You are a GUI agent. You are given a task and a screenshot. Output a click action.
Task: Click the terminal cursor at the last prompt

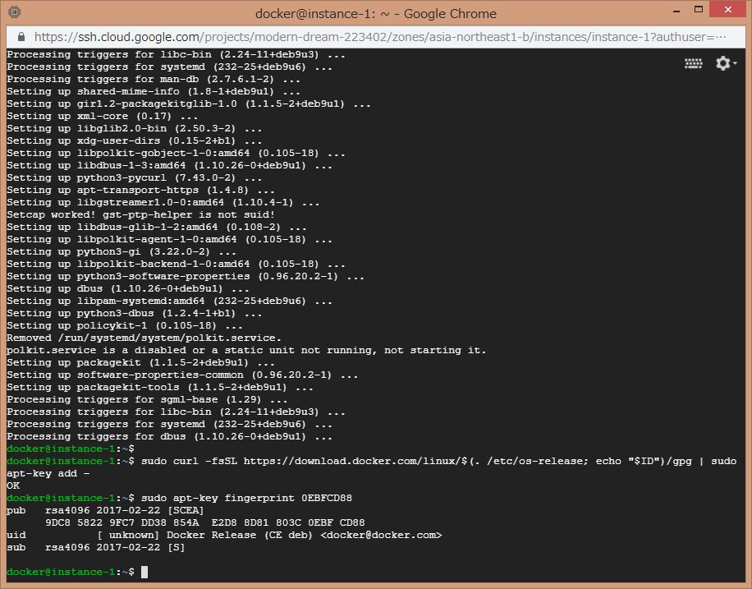pos(144,572)
